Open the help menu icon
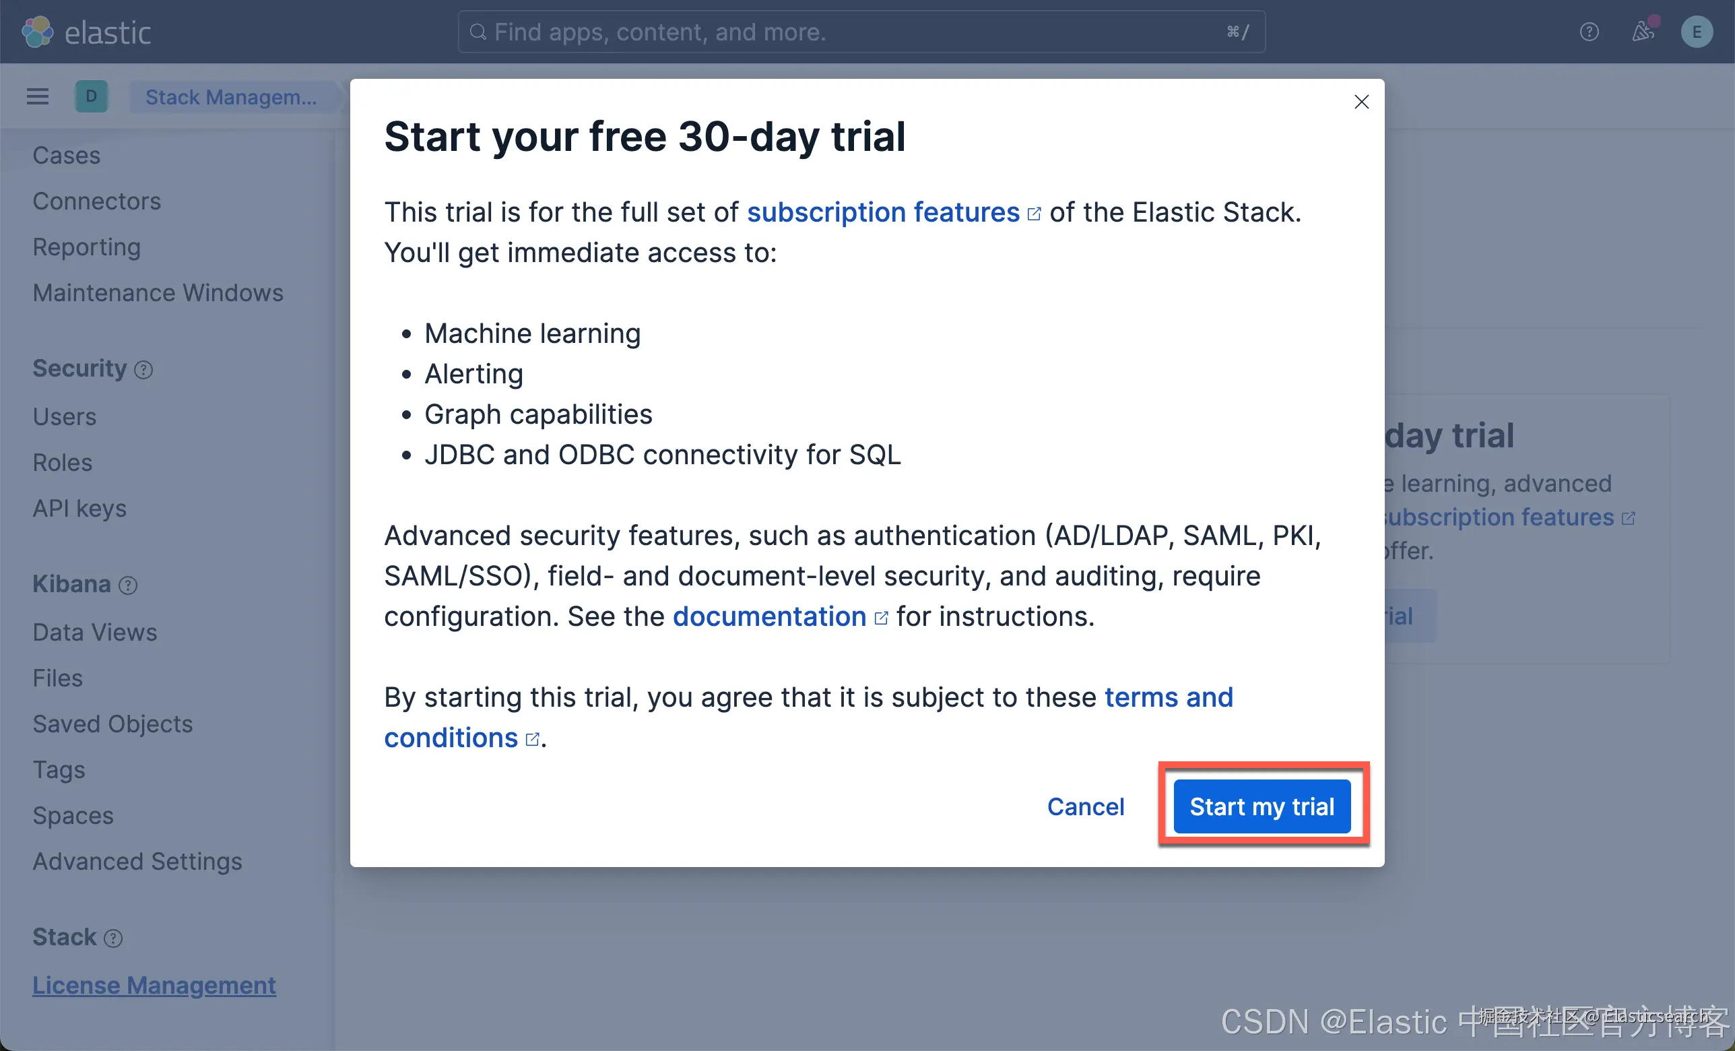Image resolution: width=1735 pixels, height=1051 pixels. [x=1590, y=32]
